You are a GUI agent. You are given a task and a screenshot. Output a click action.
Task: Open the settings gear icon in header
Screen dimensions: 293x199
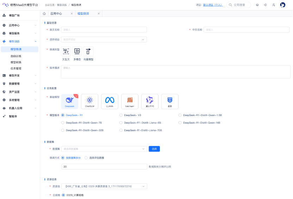pos(257,5)
